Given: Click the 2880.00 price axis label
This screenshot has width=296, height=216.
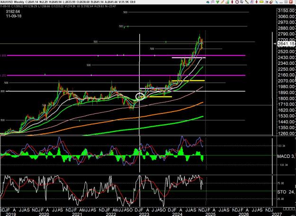Looking at the screenshot, I should [x=287, y=28].
